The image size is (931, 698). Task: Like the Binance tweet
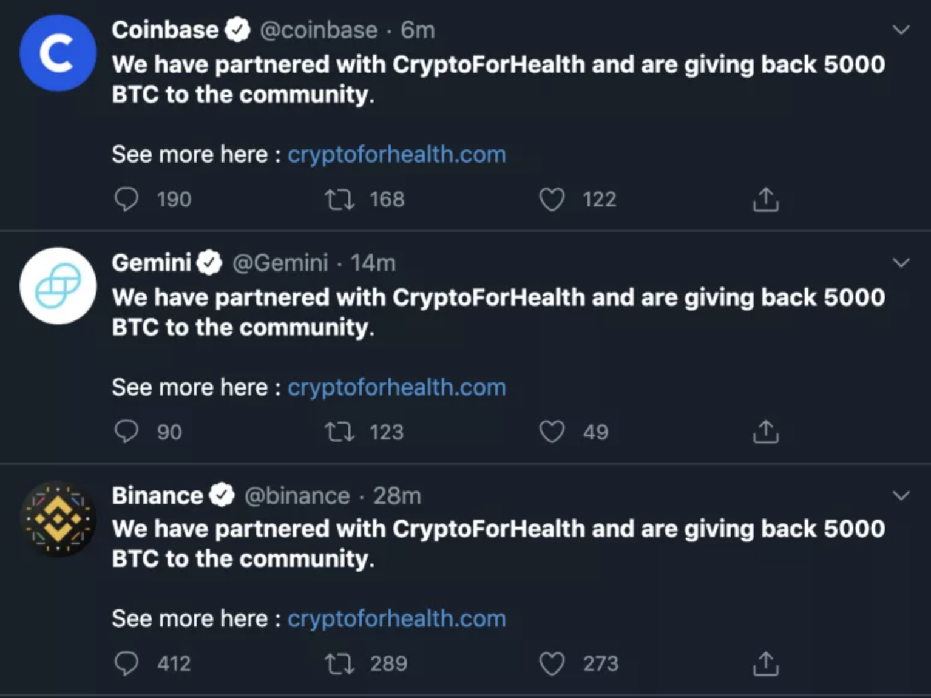[552, 663]
